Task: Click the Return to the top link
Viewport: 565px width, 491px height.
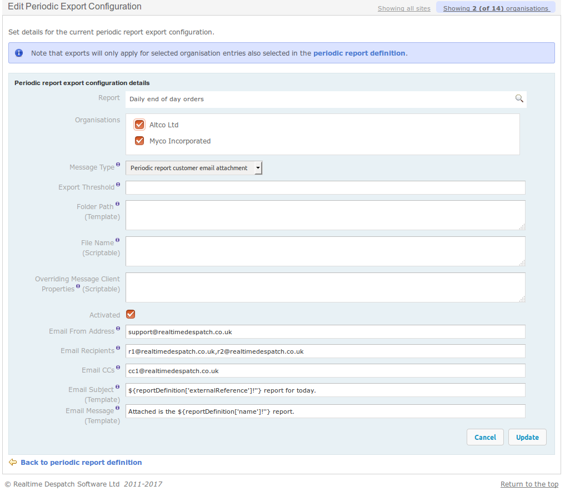Action: click(x=529, y=484)
